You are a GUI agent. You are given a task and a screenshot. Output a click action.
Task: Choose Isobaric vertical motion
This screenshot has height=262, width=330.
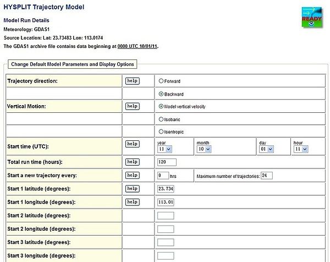161,119
